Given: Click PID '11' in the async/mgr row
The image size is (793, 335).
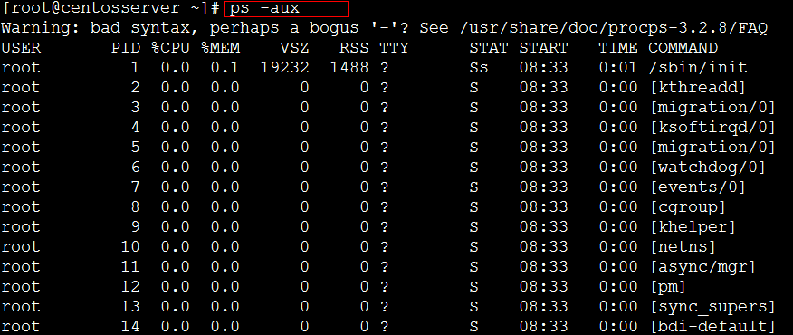Looking at the screenshot, I should pyautogui.click(x=130, y=267).
